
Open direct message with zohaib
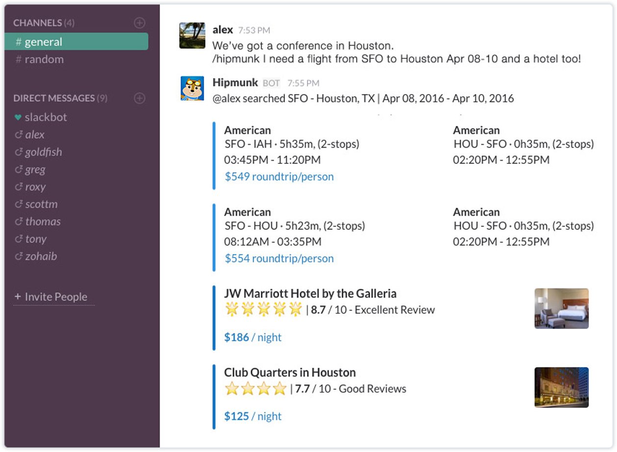(x=41, y=256)
